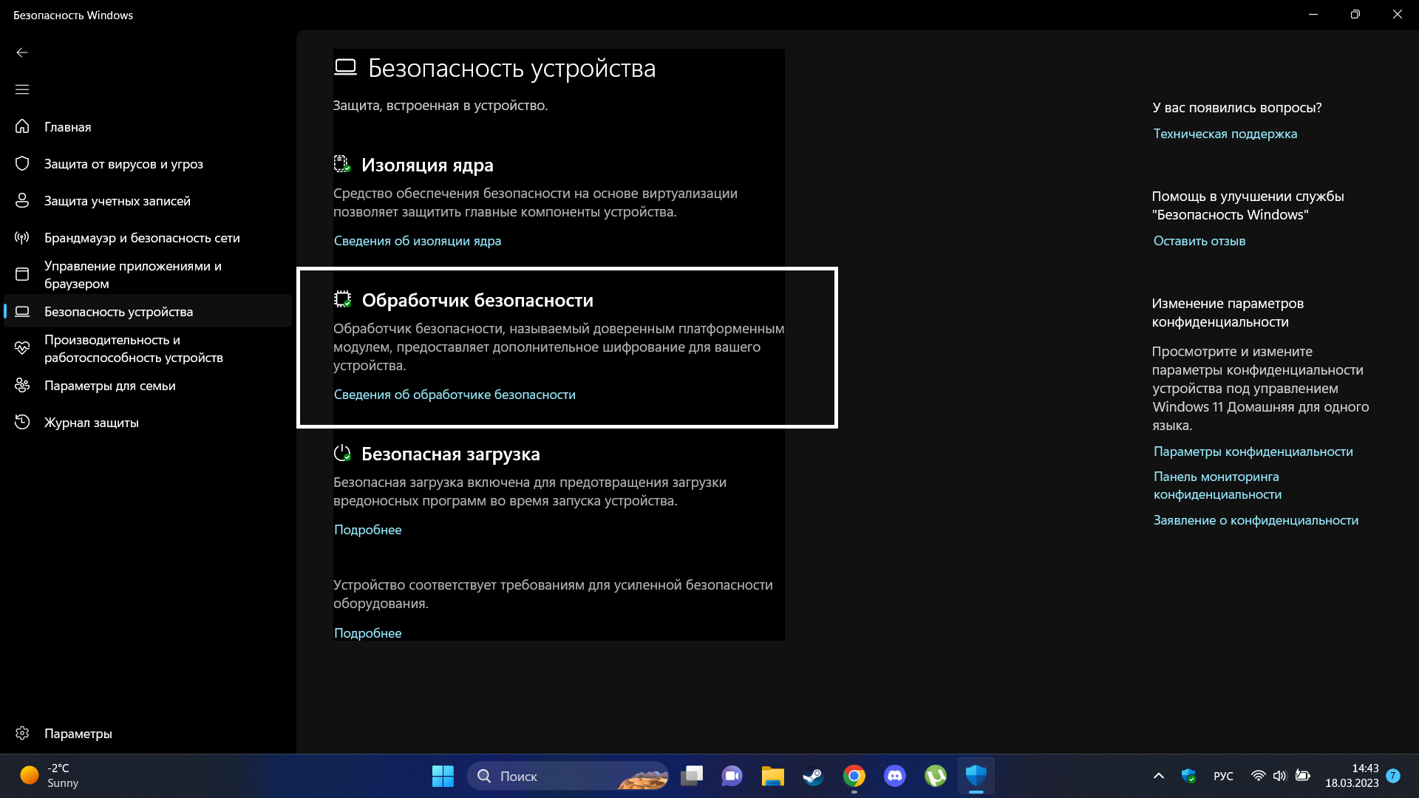Open Заявление о конфиденциальности link

tap(1256, 520)
